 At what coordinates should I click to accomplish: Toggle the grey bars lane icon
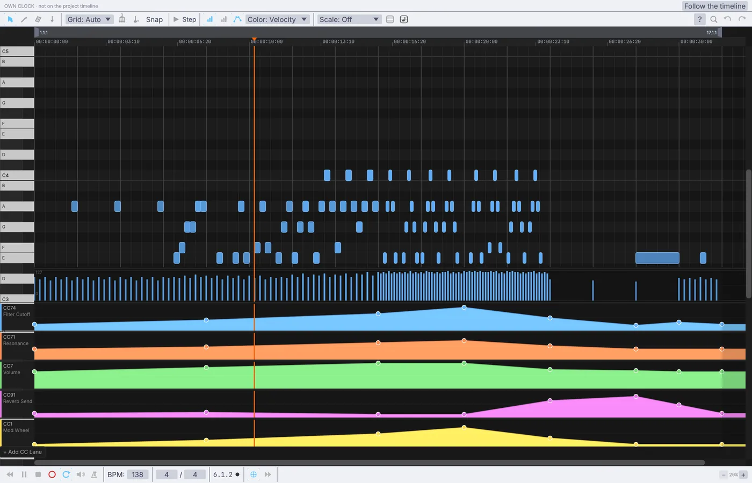pos(223,19)
